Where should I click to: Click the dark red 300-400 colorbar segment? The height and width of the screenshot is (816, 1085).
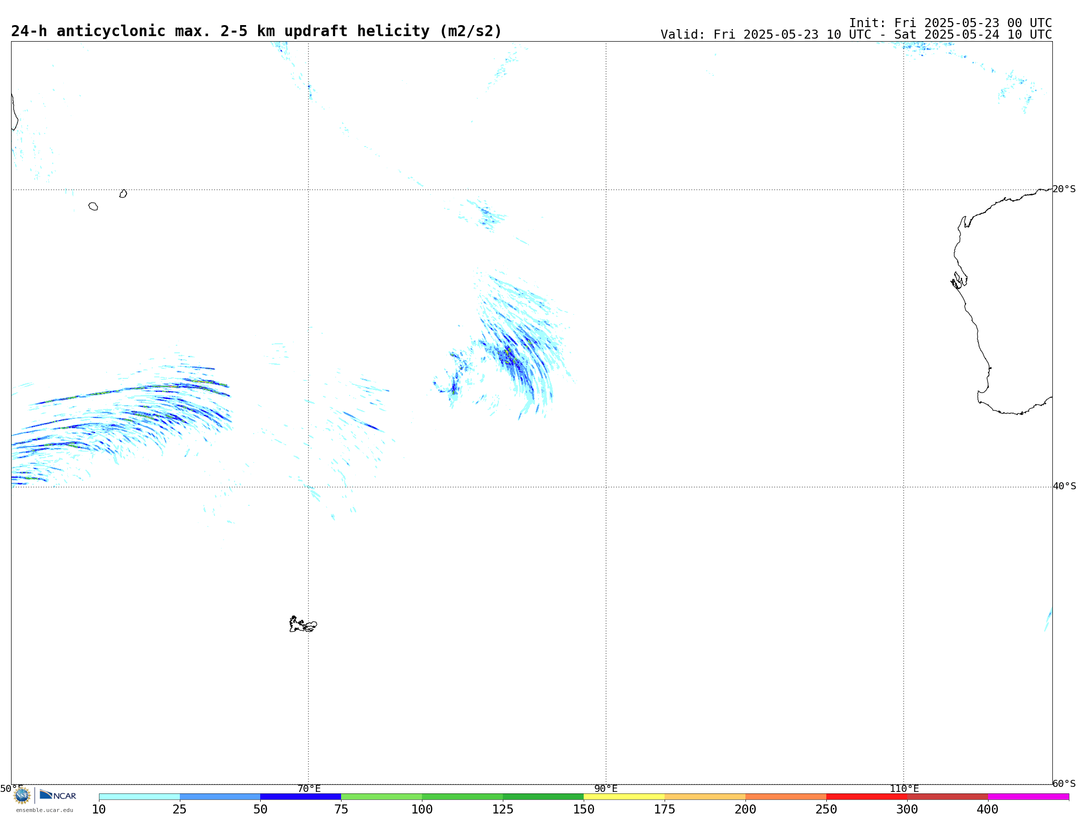coord(948,797)
